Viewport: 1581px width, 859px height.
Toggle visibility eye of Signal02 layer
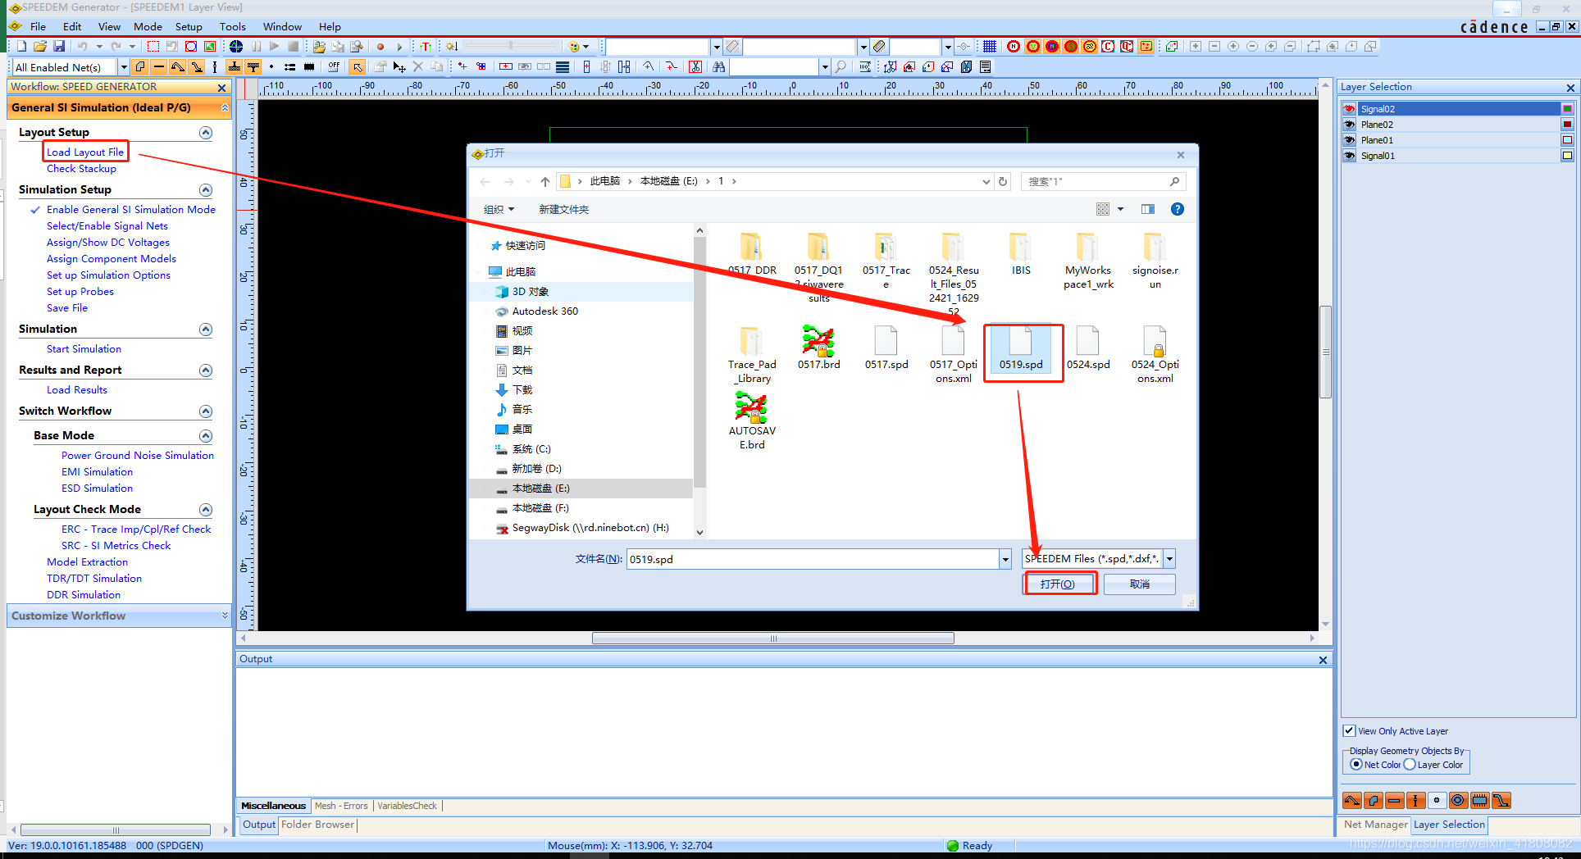pyautogui.click(x=1349, y=109)
